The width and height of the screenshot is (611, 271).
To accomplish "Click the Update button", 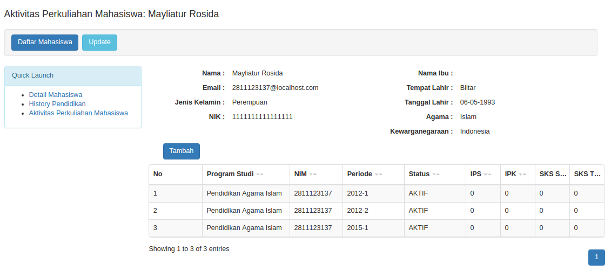I will click(x=100, y=43).
